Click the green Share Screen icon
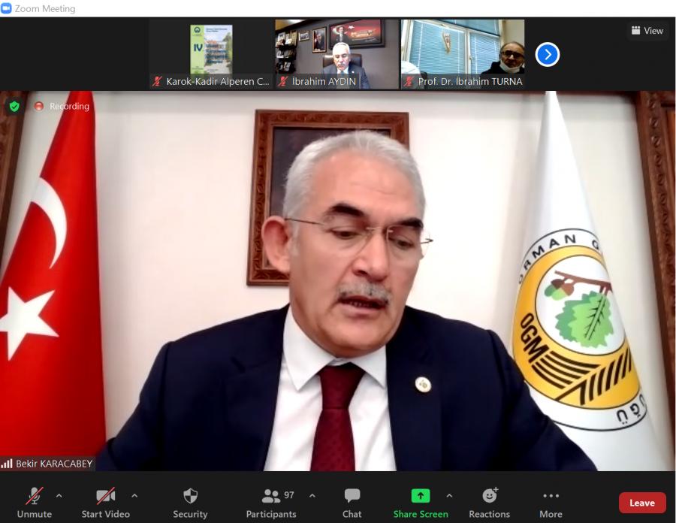This screenshot has width=676, height=523. (x=421, y=496)
